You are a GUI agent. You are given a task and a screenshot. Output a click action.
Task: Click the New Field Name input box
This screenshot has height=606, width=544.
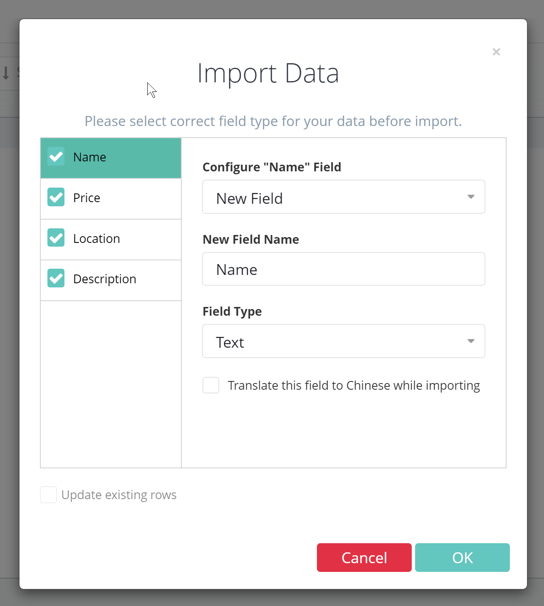[x=344, y=269]
